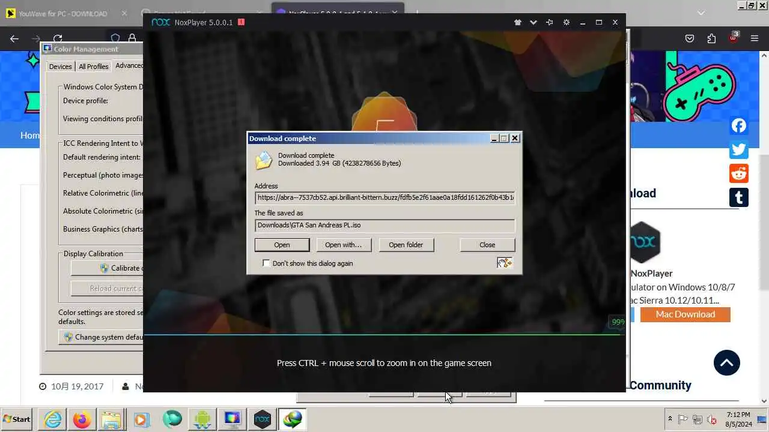Open Nox taskbar icon
The image size is (769, 432).
[262, 419]
